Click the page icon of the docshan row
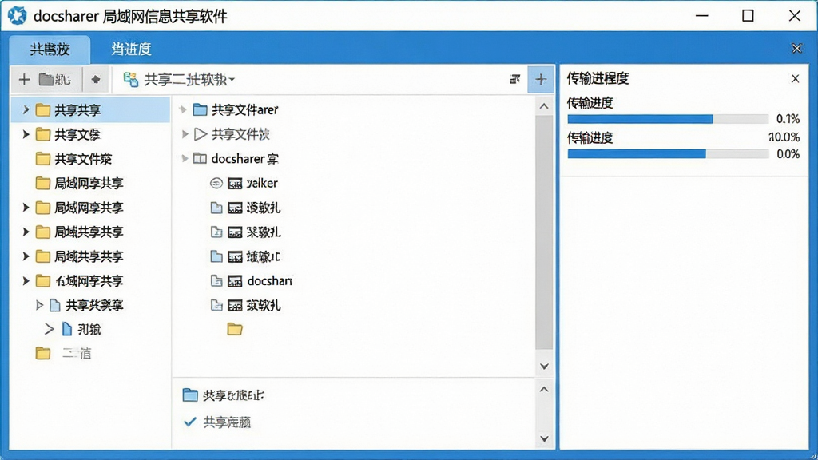818x460 pixels. [x=216, y=281]
